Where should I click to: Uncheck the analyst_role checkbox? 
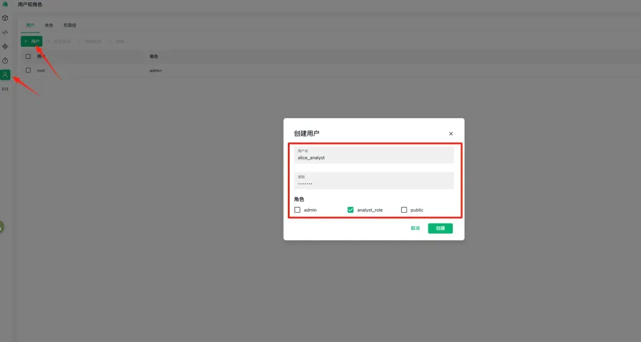[351, 210]
